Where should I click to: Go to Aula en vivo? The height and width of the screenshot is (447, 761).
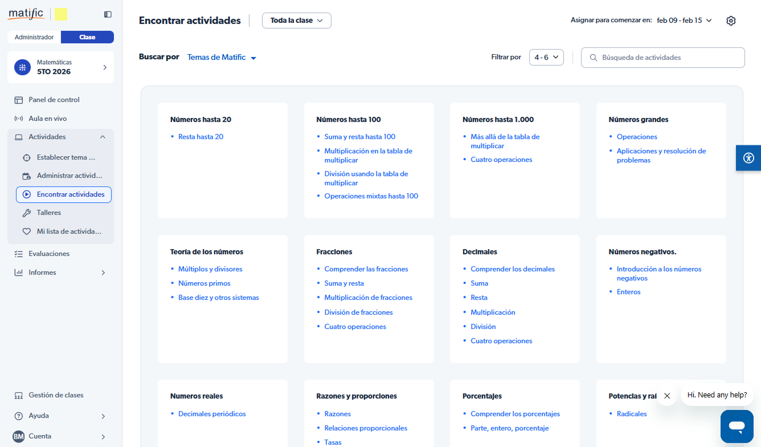[x=48, y=119]
